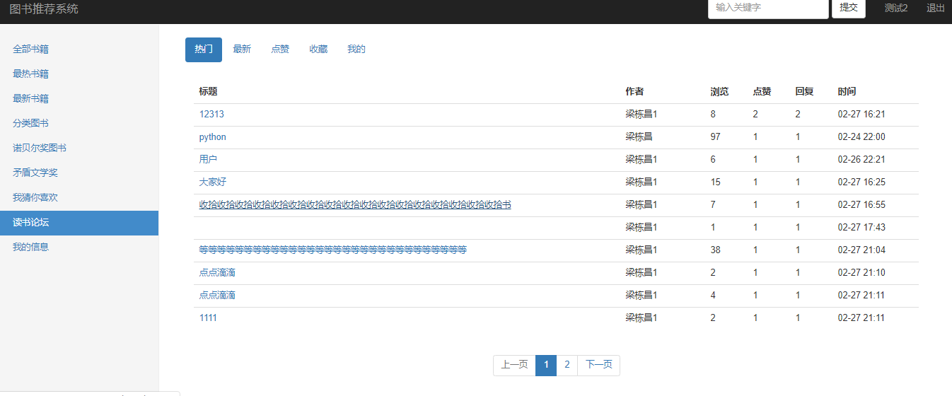Click the 浏览 column header
Viewport: 952px width, 396px height.
pos(720,91)
